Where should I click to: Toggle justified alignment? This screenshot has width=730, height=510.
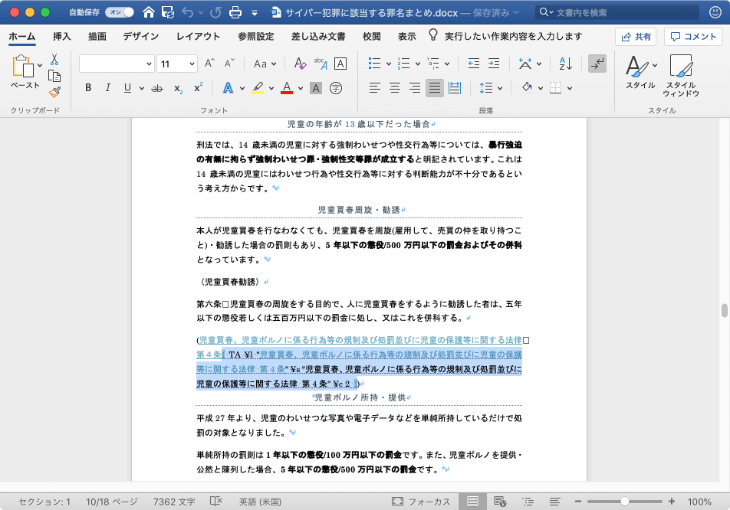[x=434, y=88]
